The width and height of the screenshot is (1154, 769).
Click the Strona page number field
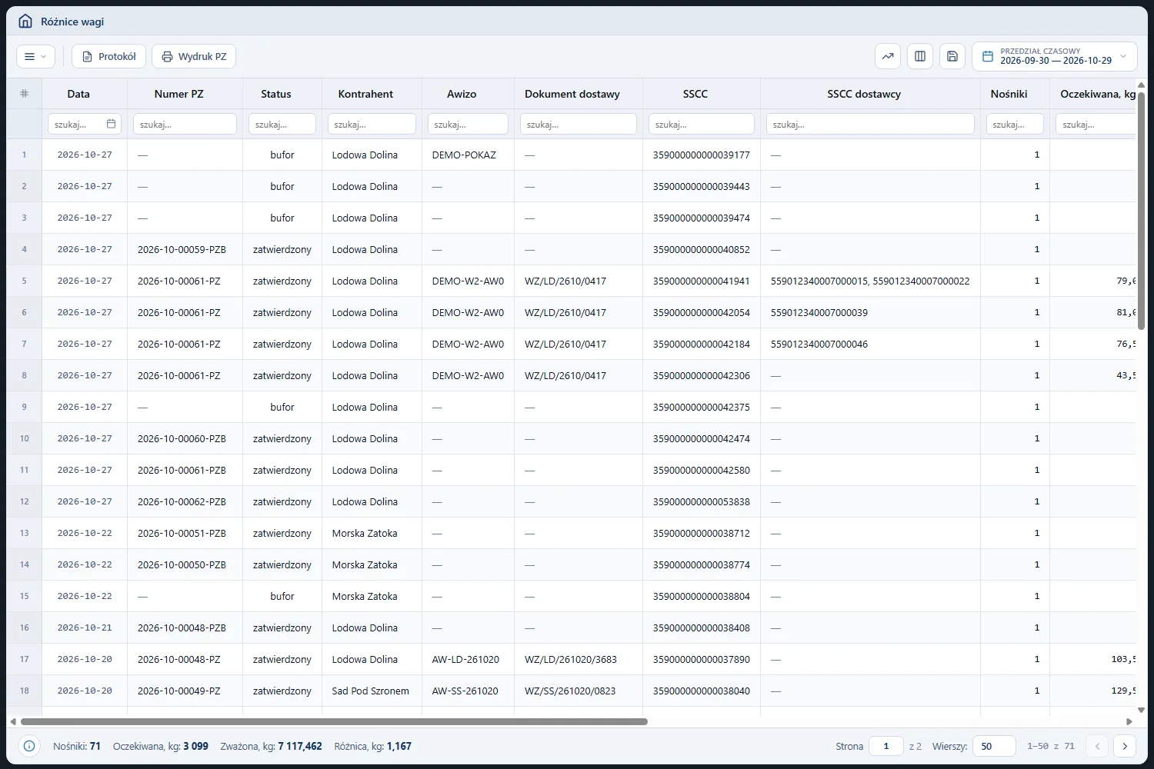click(886, 746)
